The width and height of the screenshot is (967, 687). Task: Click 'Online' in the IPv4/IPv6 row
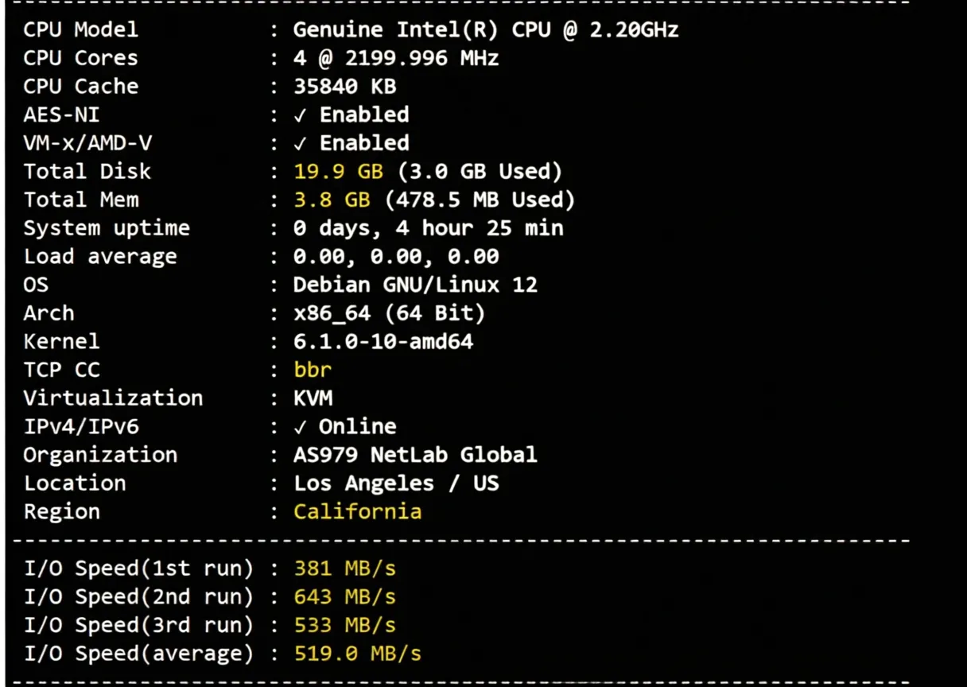(358, 427)
